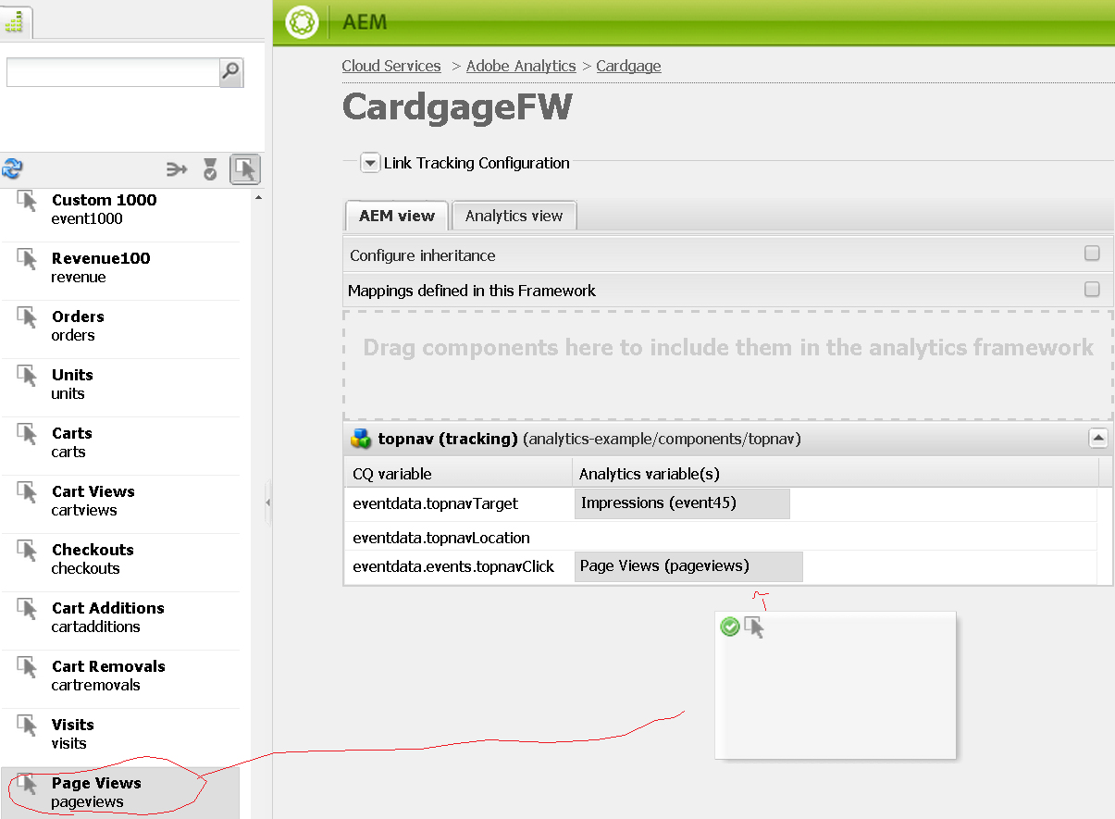Click the Custom 1000 cursor icon
This screenshot has width=1115, height=819.
(27, 201)
